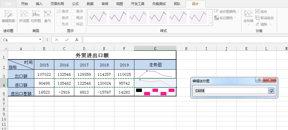Screen dimensions: 288x130
Task: Switch to the 插入 (Insert) ribbon tab
Action: pos(39,4)
